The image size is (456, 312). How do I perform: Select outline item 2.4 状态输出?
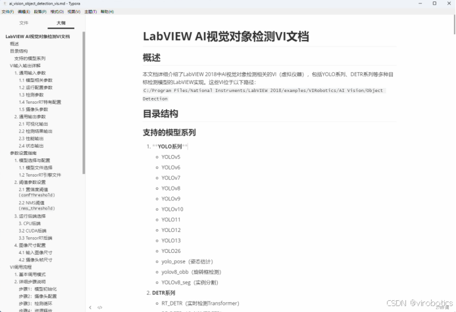pos(31,146)
